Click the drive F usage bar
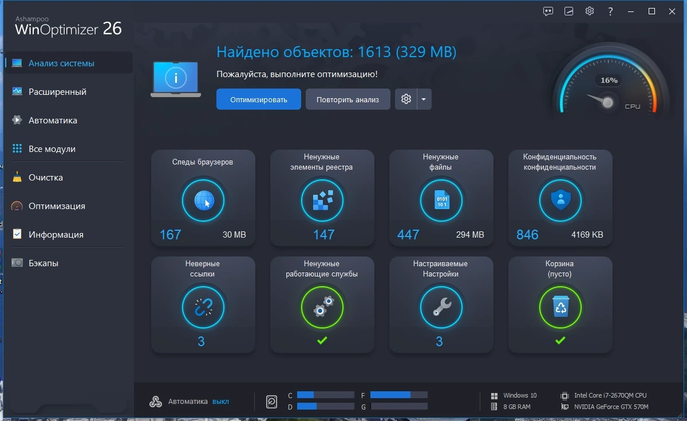Screen dimensions: 687x421 click(399, 395)
